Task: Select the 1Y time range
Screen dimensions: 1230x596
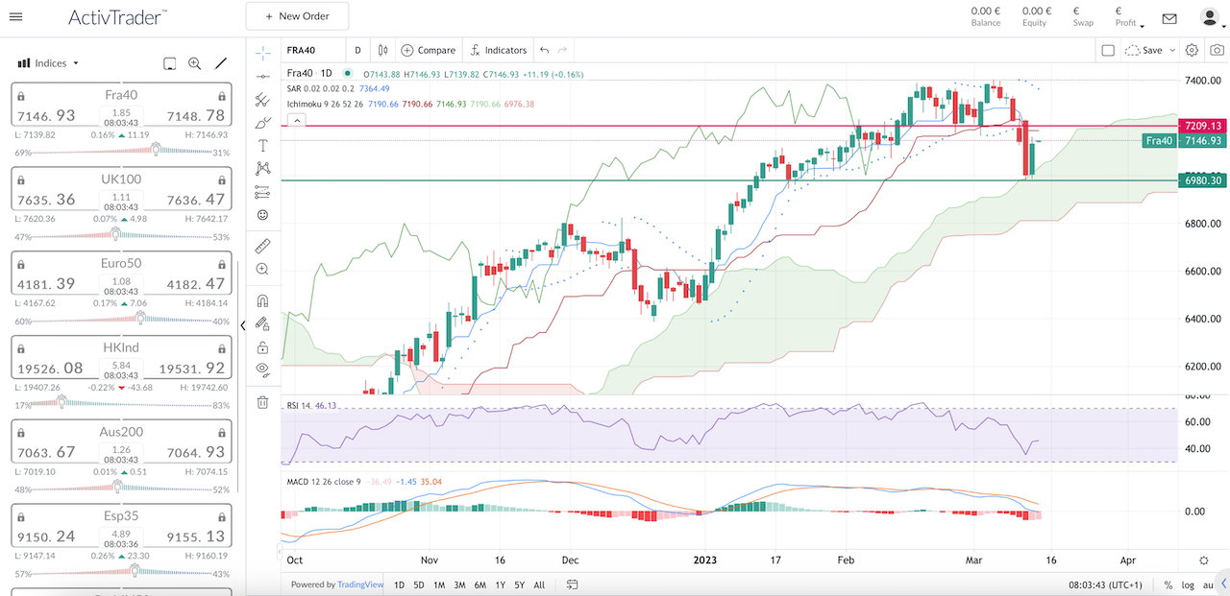Action: (500, 584)
